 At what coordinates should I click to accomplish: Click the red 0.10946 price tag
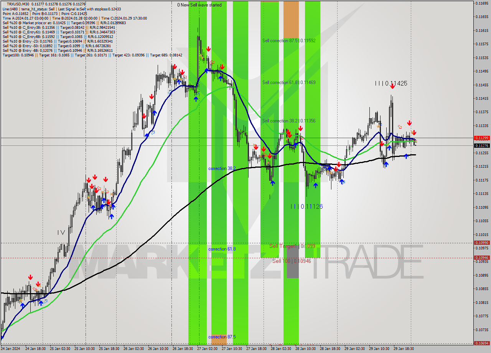pos(481,258)
